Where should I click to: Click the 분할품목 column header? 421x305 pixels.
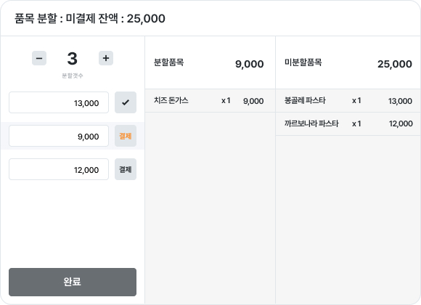(169, 62)
